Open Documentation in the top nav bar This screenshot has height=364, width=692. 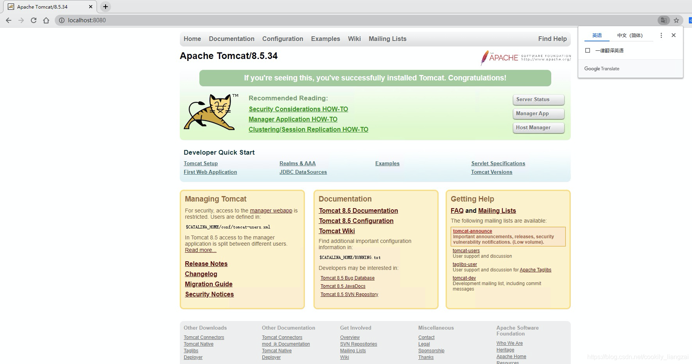coord(231,39)
